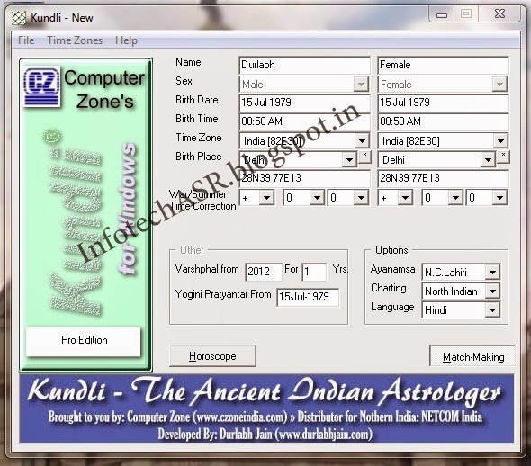Open the female second time correction number dropdown
This screenshot has width=531, height=466.
(x=499, y=198)
